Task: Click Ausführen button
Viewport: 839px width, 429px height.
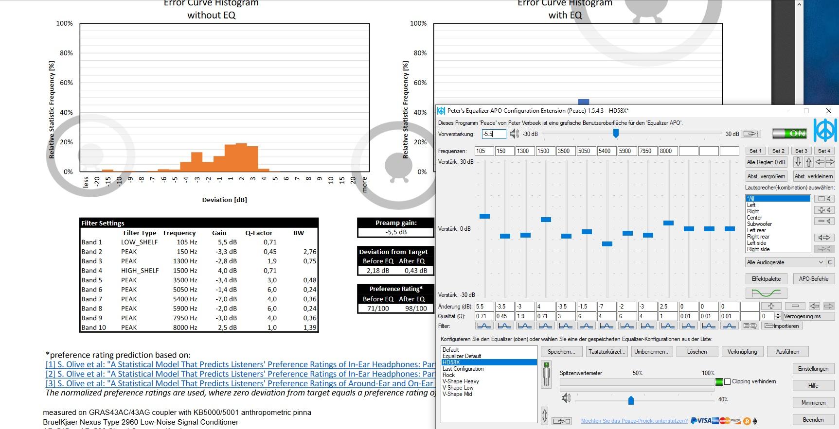Action: coord(788,352)
